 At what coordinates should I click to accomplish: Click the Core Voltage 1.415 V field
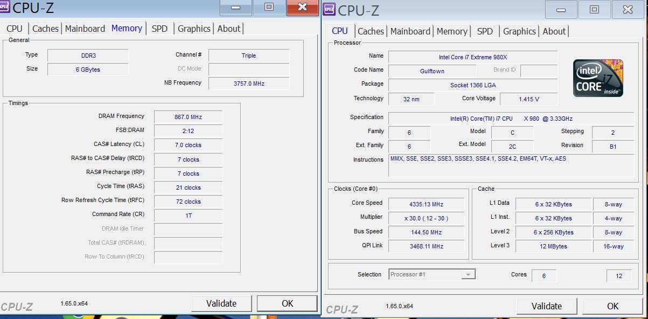click(x=529, y=99)
